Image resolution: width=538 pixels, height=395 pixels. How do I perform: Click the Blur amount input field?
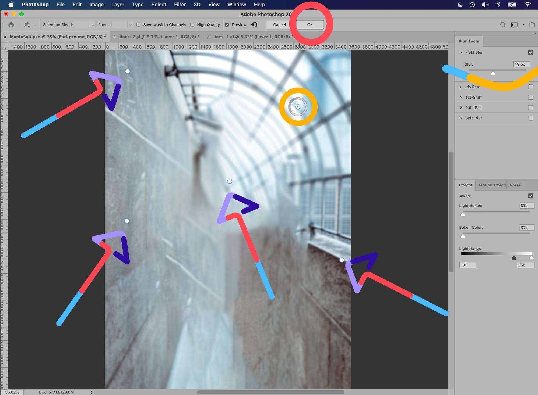point(521,64)
